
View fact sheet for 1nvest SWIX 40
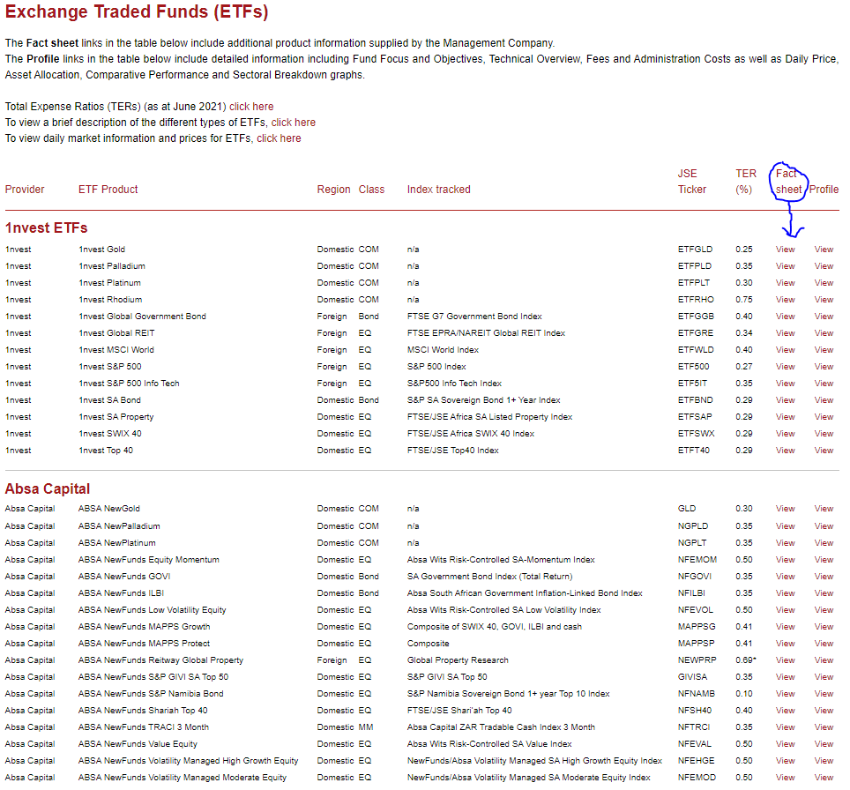(785, 434)
